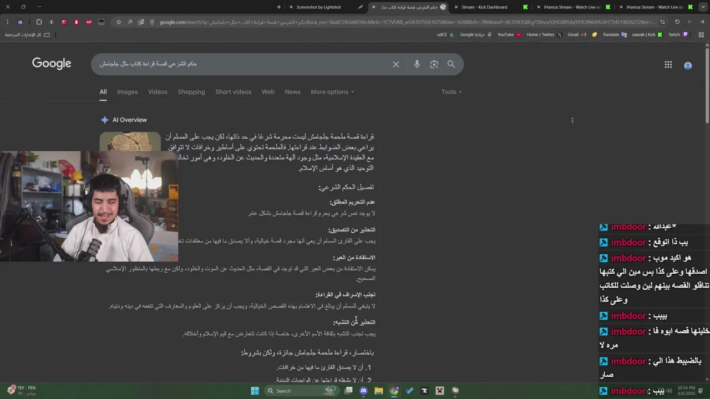The width and height of the screenshot is (710, 399).
Task: Clear the Google search box text
Action: pyautogui.click(x=395, y=64)
